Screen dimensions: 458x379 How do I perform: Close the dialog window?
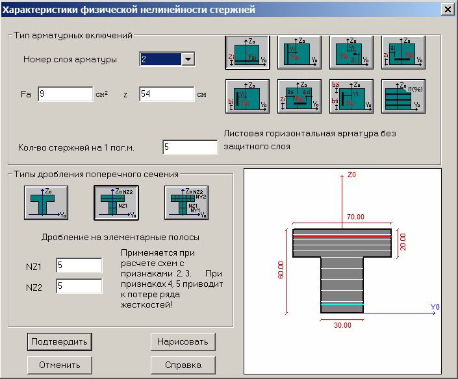(x=448, y=10)
